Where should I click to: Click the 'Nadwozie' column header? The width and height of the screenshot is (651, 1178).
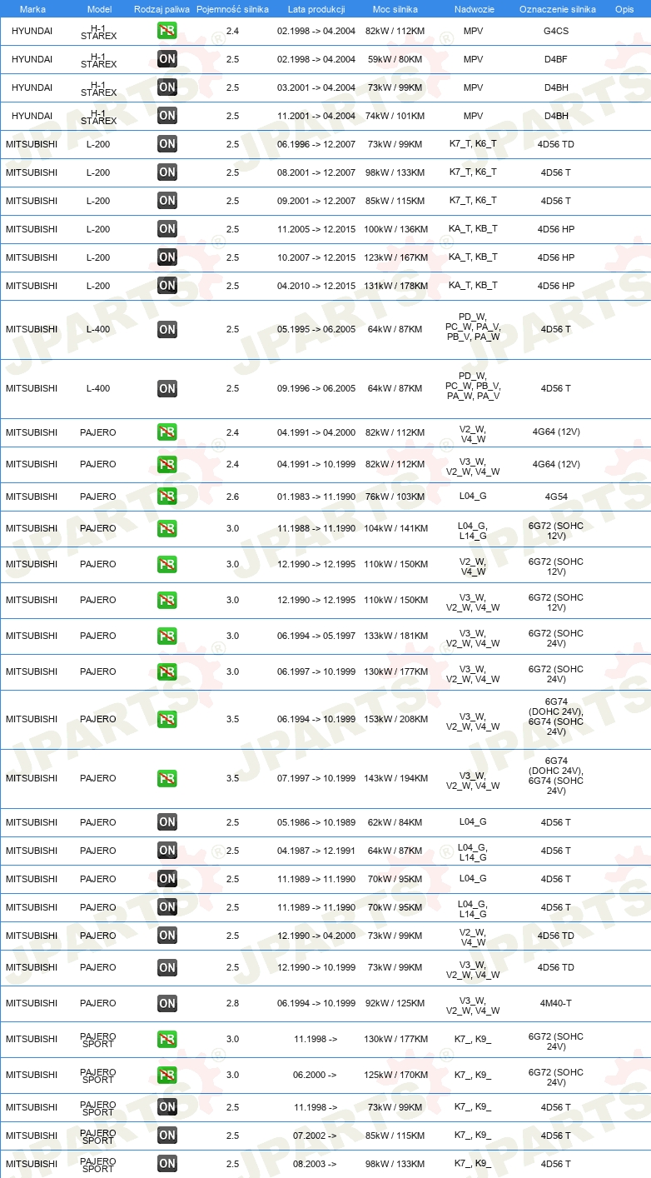point(473,9)
